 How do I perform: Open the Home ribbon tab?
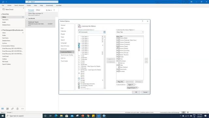(x=9, y=5)
